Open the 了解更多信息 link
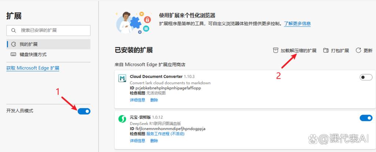 297,23
